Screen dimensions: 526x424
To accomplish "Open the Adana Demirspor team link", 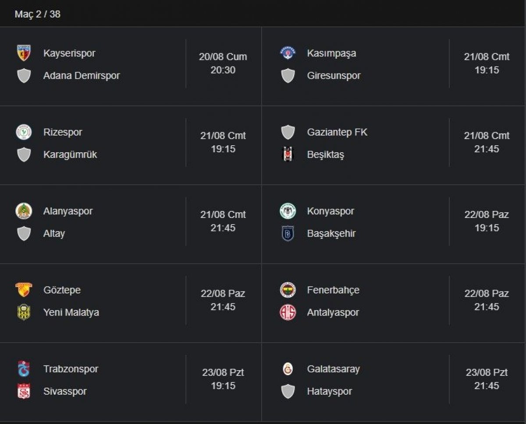I will [x=82, y=76].
